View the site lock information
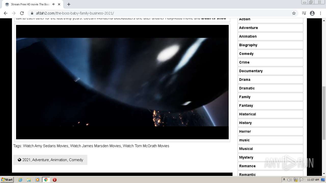This screenshot has width=326, height=183. 32,13
